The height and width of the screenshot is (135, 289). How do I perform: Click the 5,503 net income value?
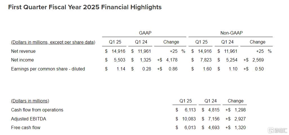(119, 60)
